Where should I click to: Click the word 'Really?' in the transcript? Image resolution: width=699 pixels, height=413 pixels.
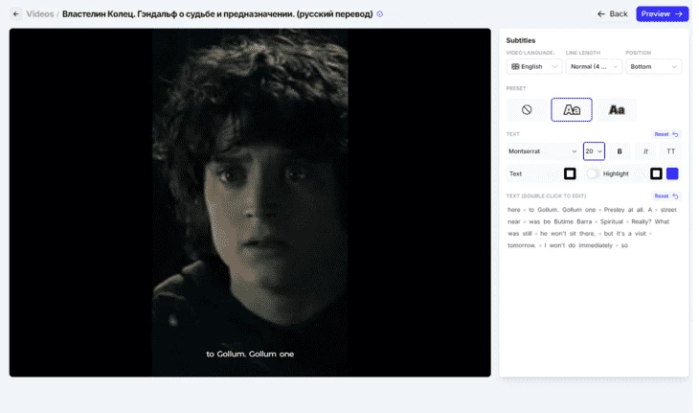(x=641, y=221)
